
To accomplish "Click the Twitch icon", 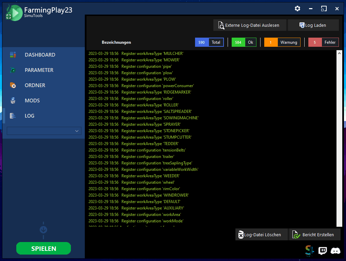I will click(322, 250).
